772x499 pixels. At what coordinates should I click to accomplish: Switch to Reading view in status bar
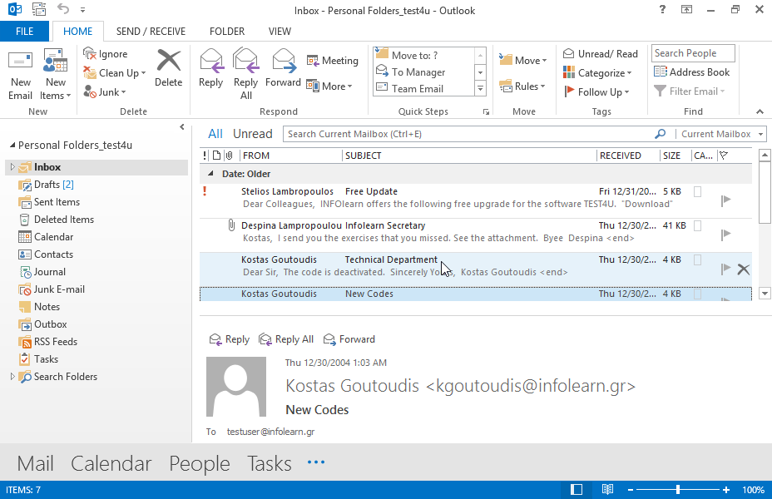(607, 490)
